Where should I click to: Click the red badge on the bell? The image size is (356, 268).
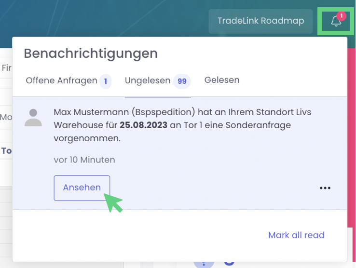(342, 16)
